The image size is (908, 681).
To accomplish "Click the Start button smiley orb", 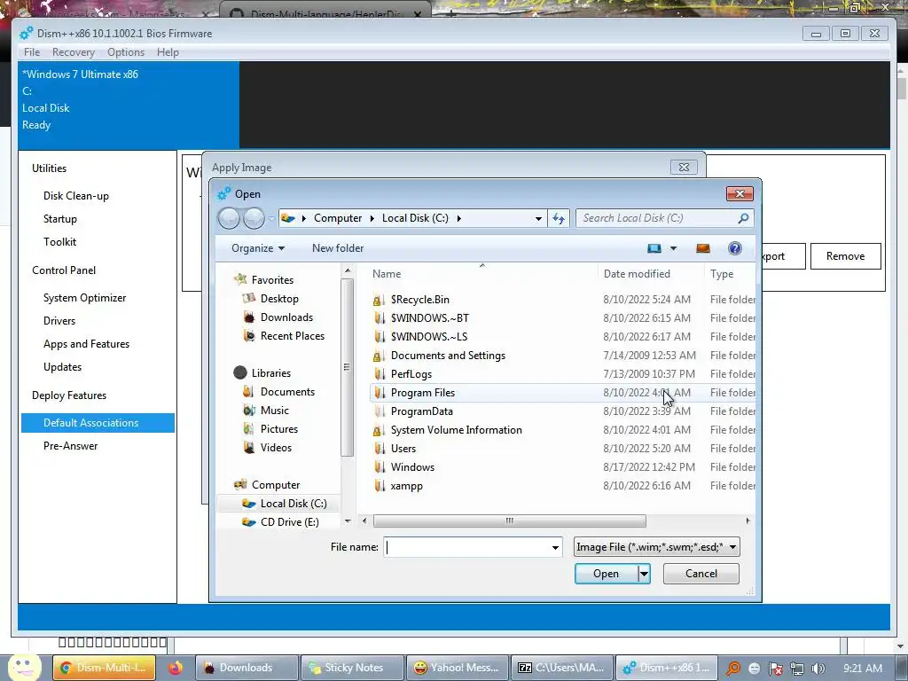I will click(x=24, y=668).
